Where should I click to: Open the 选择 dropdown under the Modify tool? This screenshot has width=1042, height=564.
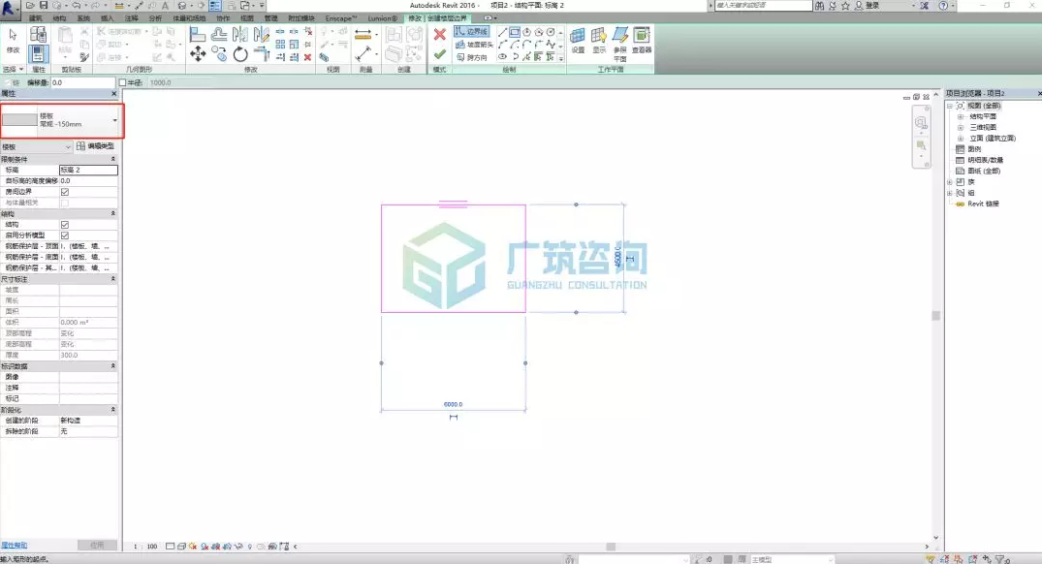(x=13, y=69)
